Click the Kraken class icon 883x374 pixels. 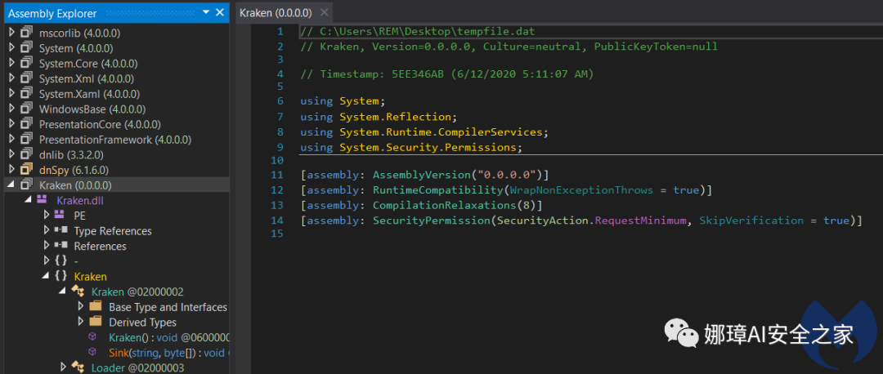78,292
